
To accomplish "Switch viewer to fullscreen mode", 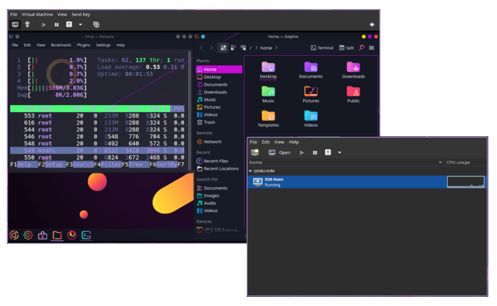I will [372, 24].
